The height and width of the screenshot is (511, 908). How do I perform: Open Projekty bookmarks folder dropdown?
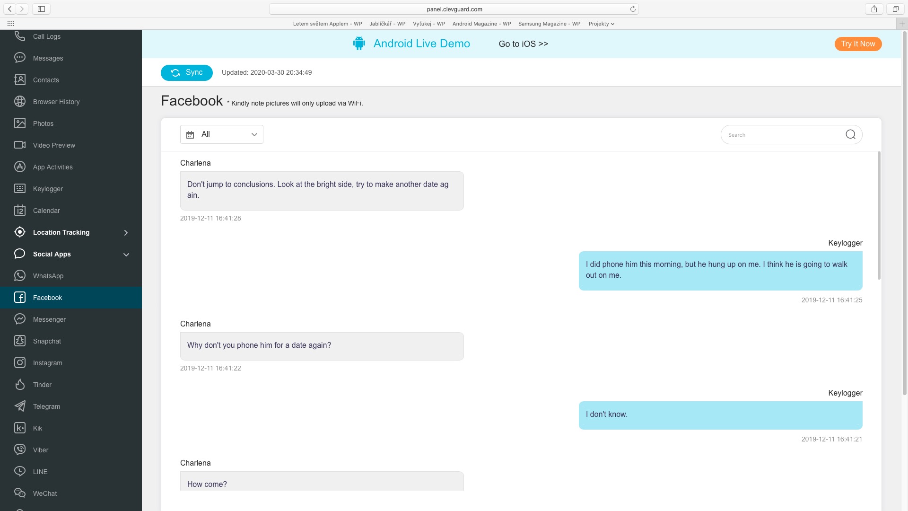click(x=601, y=24)
